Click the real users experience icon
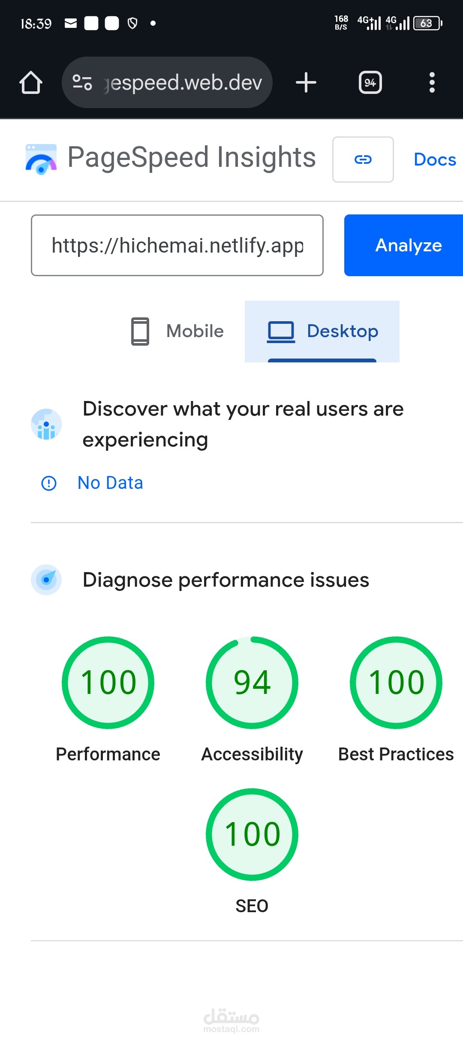The width and height of the screenshot is (463, 1055). (46, 424)
